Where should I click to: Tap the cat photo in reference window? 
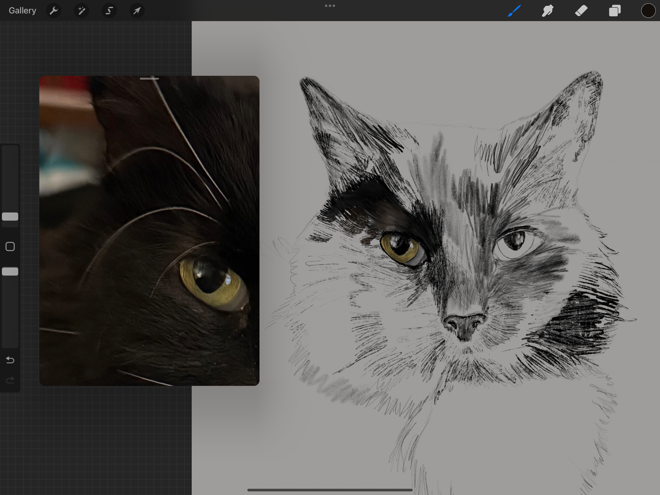coord(149,231)
